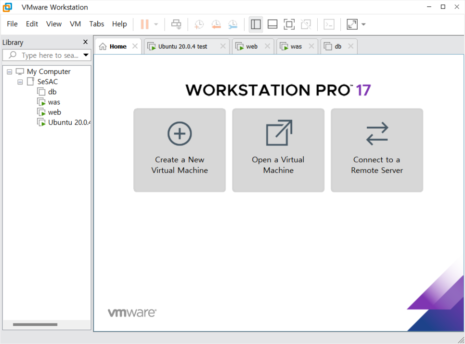
Task: Click Create a New Virtual Machine
Action: (x=180, y=150)
